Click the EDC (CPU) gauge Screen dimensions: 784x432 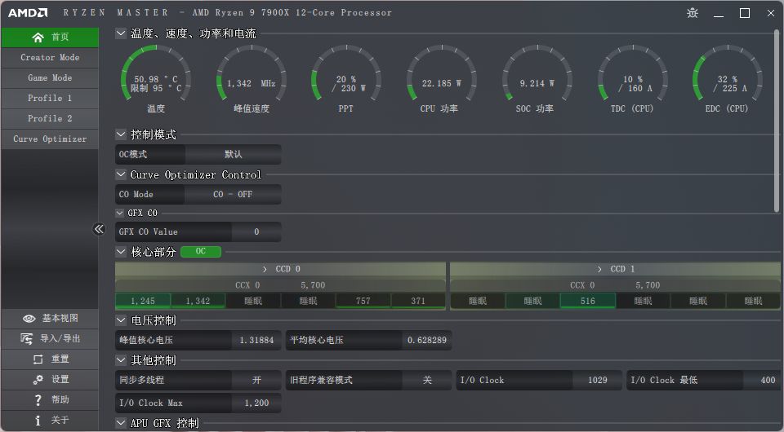tap(728, 73)
